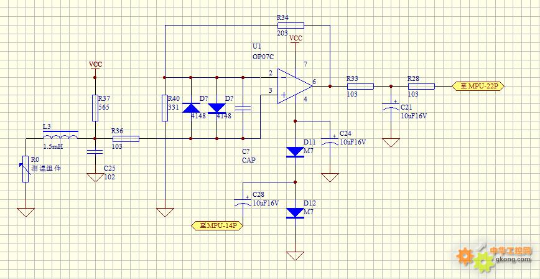Select the R34 feedback resistor body
This screenshot has height=279, width=540.
click(x=291, y=26)
